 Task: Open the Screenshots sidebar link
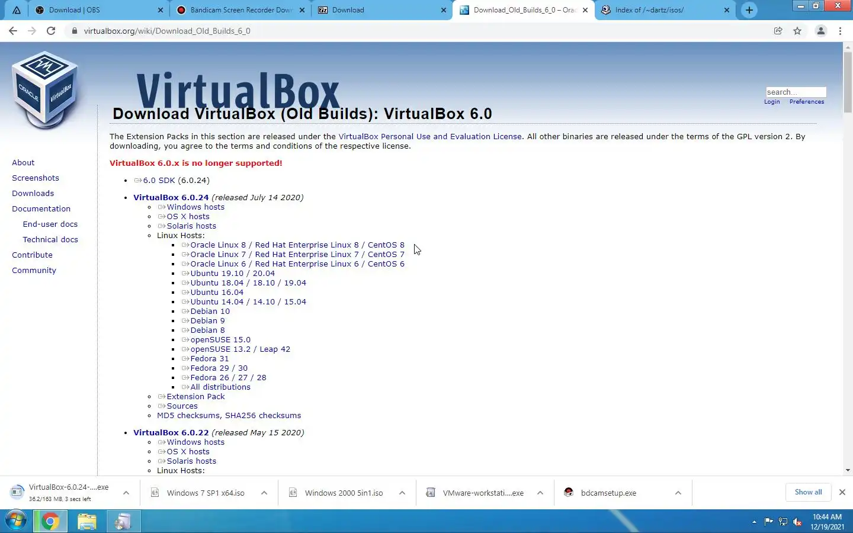click(36, 178)
